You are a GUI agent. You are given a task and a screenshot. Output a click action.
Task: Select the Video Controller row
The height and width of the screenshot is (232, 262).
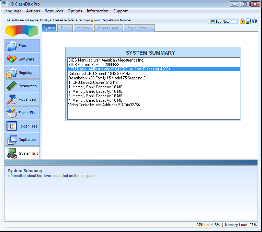[x=153, y=105]
